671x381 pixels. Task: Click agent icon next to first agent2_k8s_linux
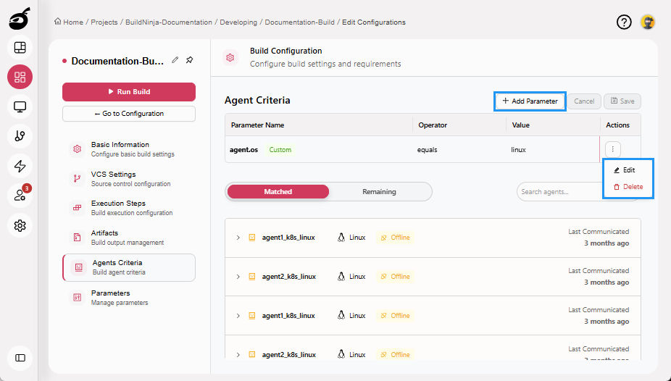coord(252,277)
